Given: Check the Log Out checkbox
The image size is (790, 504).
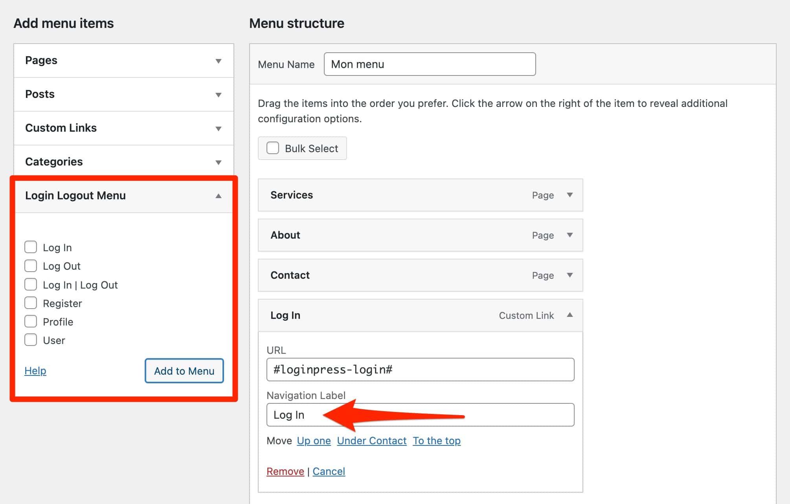Looking at the screenshot, I should (x=31, y=266).
